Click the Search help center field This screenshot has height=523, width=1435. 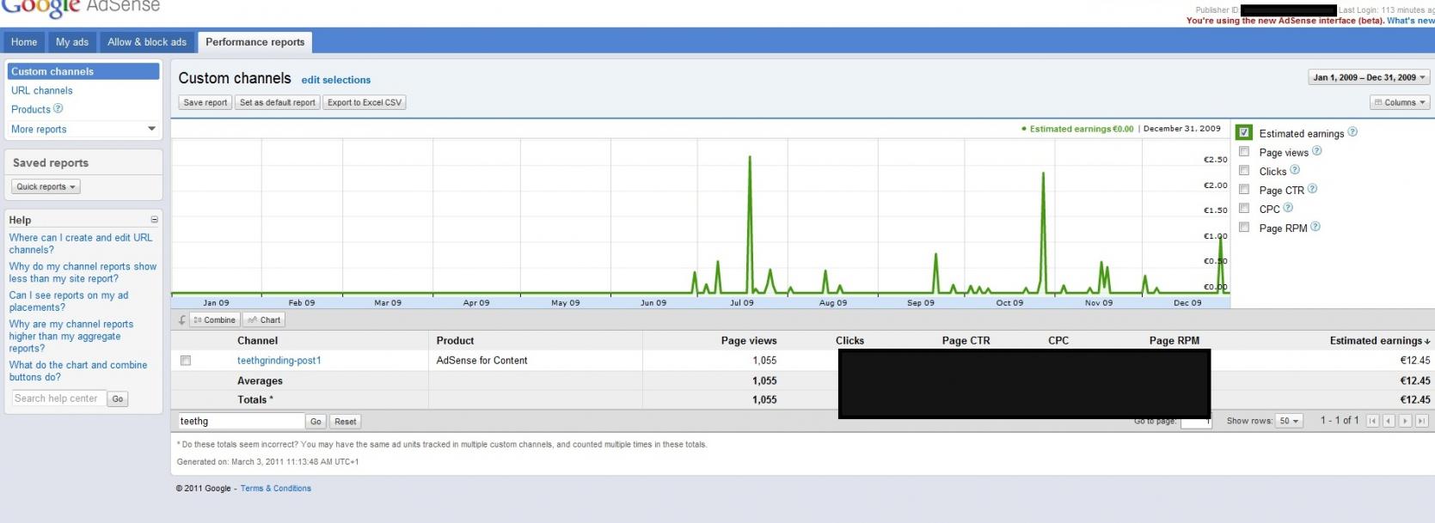pos(58,398)
